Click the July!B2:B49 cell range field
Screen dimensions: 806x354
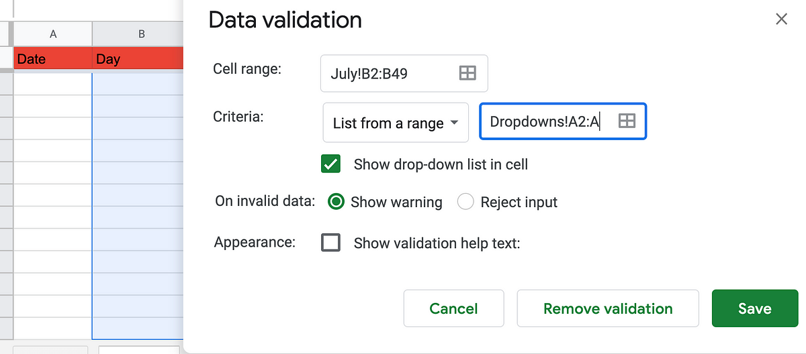tap(404, 73)
